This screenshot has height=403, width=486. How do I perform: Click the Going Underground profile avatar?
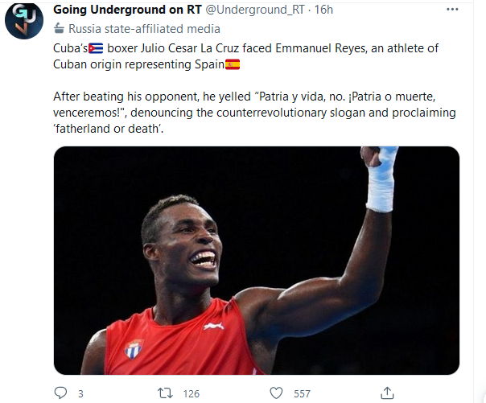pyautogui.click(x=24, y=20)
